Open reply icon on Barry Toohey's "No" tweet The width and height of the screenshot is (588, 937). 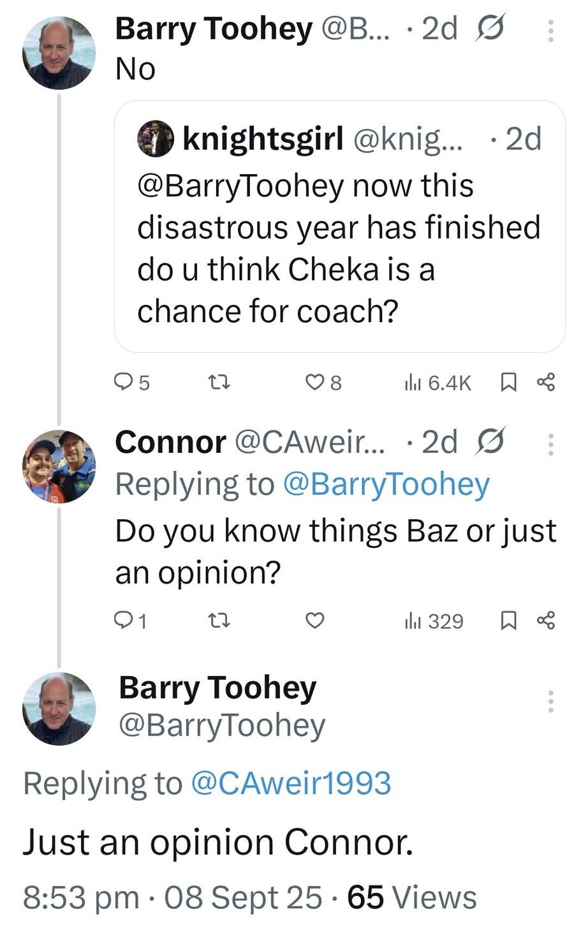click(x=131, y=383)
